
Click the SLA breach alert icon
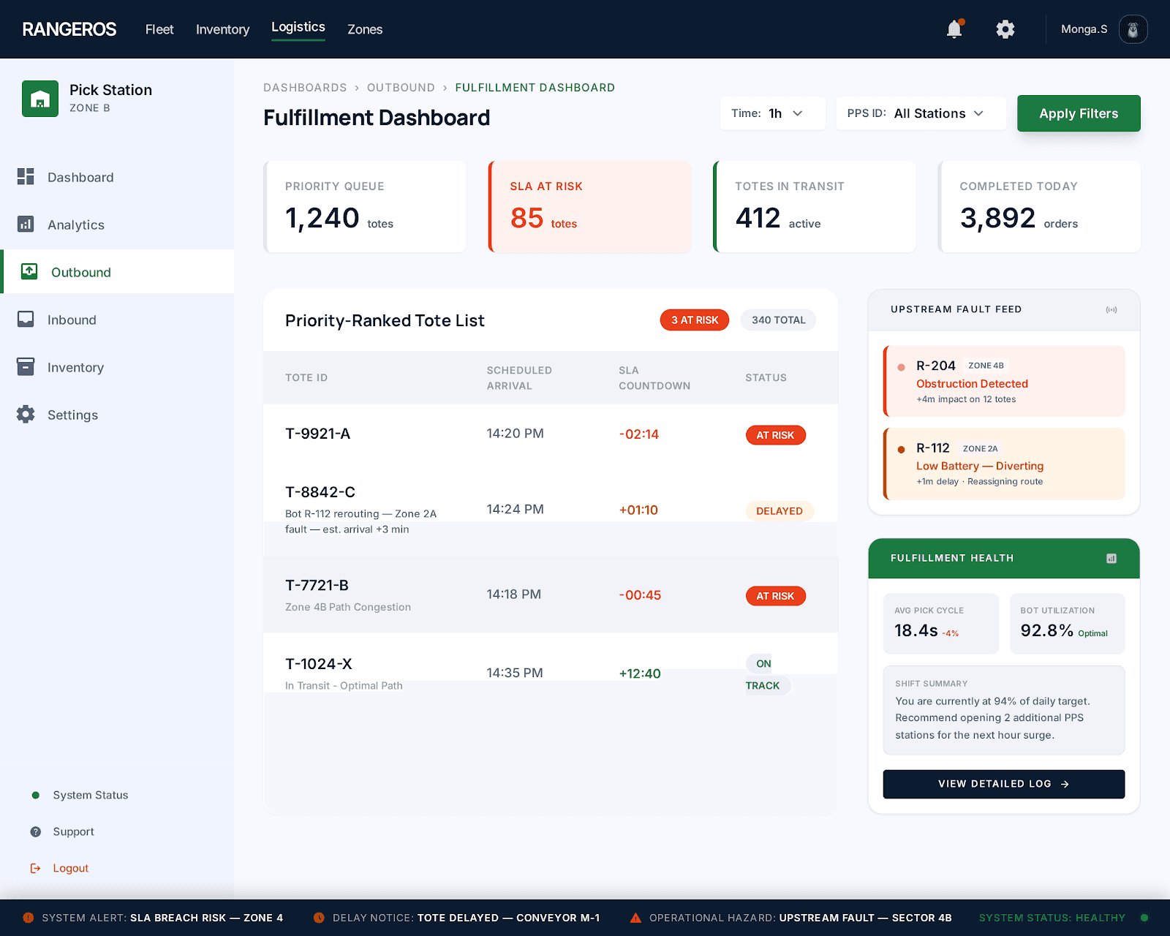(x=29, y=918)
